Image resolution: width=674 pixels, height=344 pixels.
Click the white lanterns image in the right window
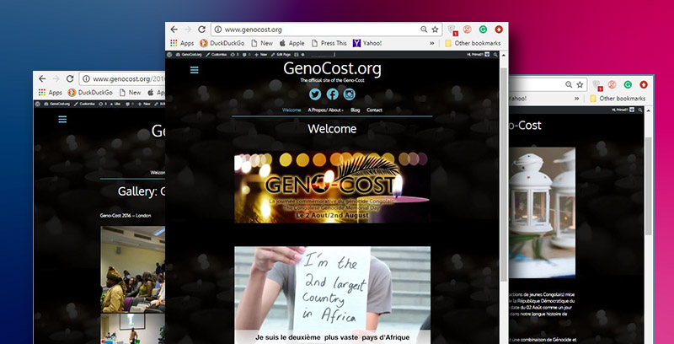click(x=542, y=212)
